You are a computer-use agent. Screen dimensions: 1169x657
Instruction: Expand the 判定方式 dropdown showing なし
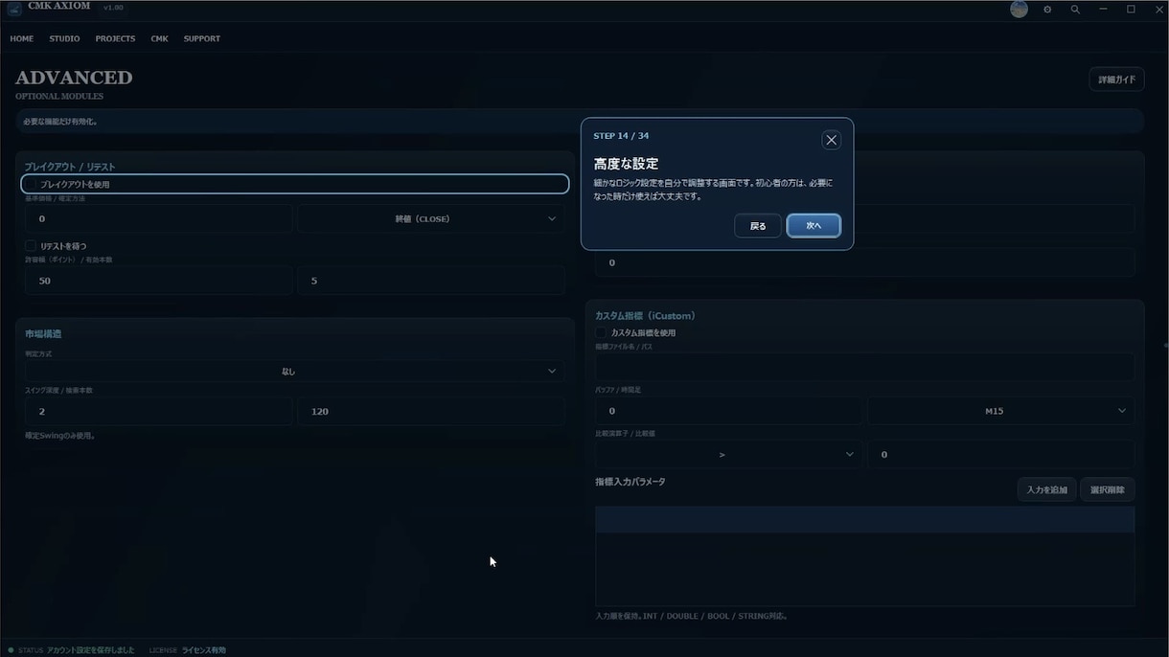(294, 371)
